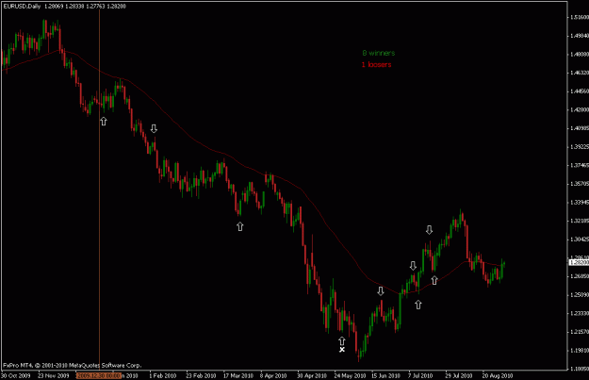This screenshot has width=589, height=380.
Task: Click the 24 May 2010 date label
Action: tap(350, 375)
